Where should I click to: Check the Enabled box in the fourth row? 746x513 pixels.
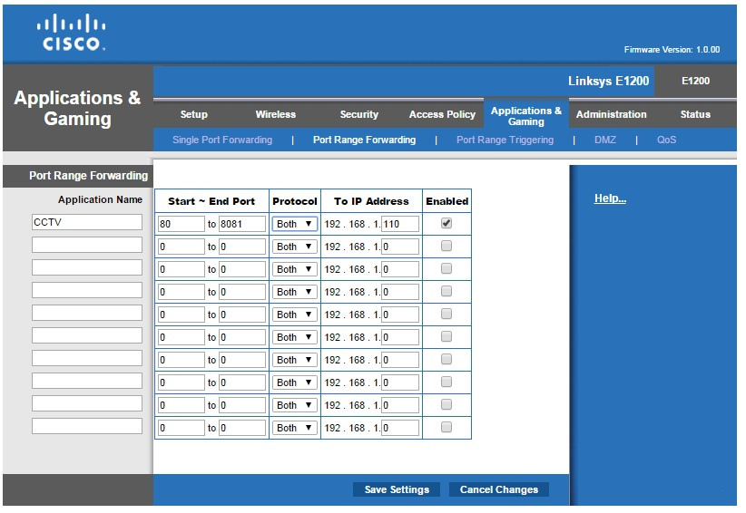click(447, 291)
